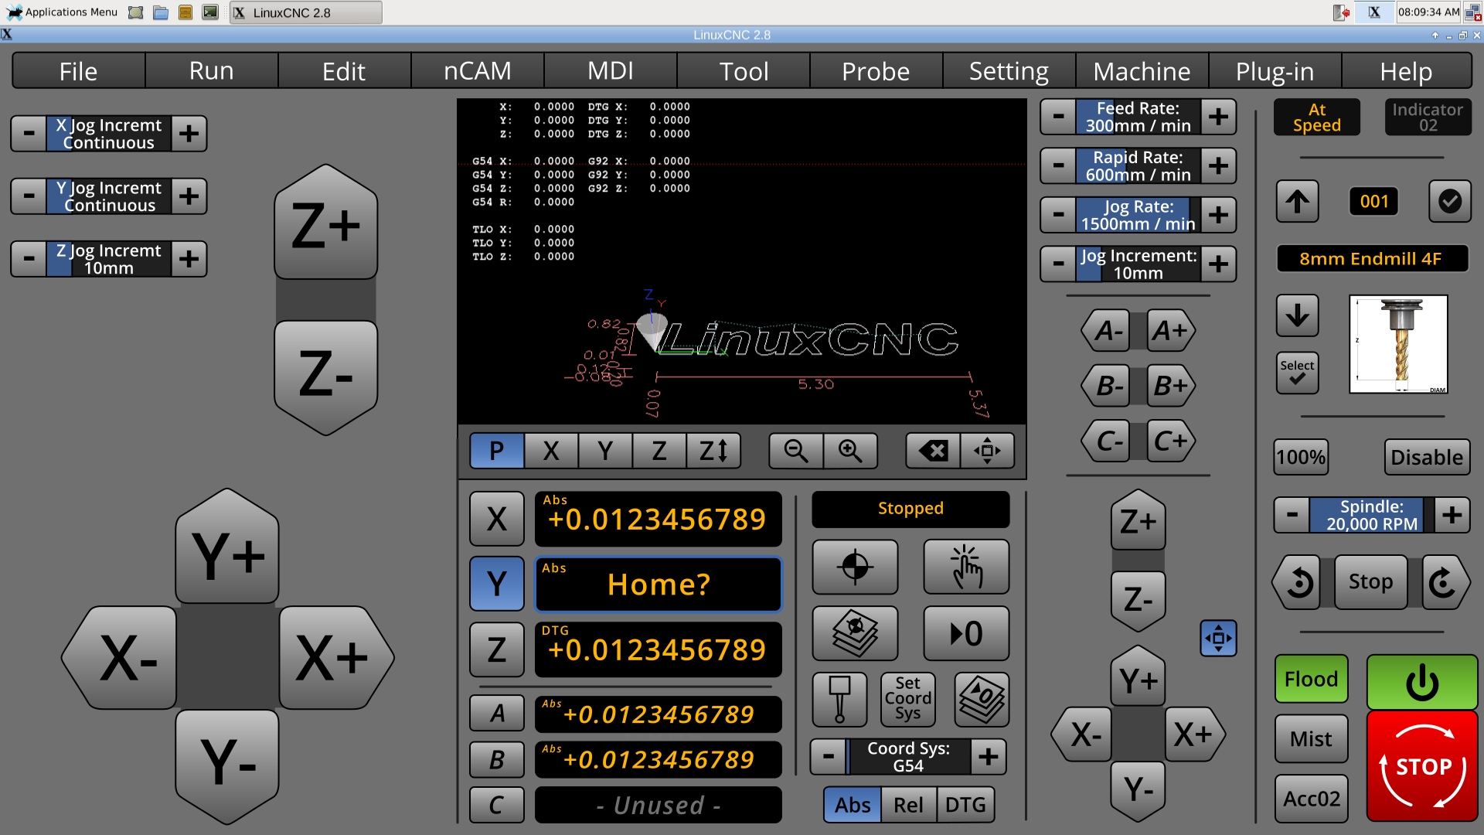Click the Feed Rate 300mm/min bar

pyautogui.click(x=1139, y=117)
